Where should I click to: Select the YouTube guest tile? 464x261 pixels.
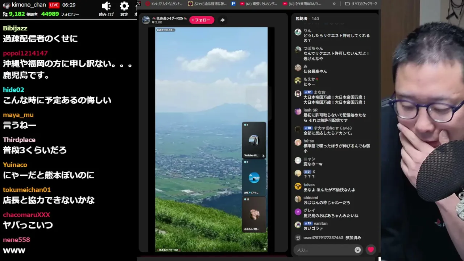pos(254,140)
